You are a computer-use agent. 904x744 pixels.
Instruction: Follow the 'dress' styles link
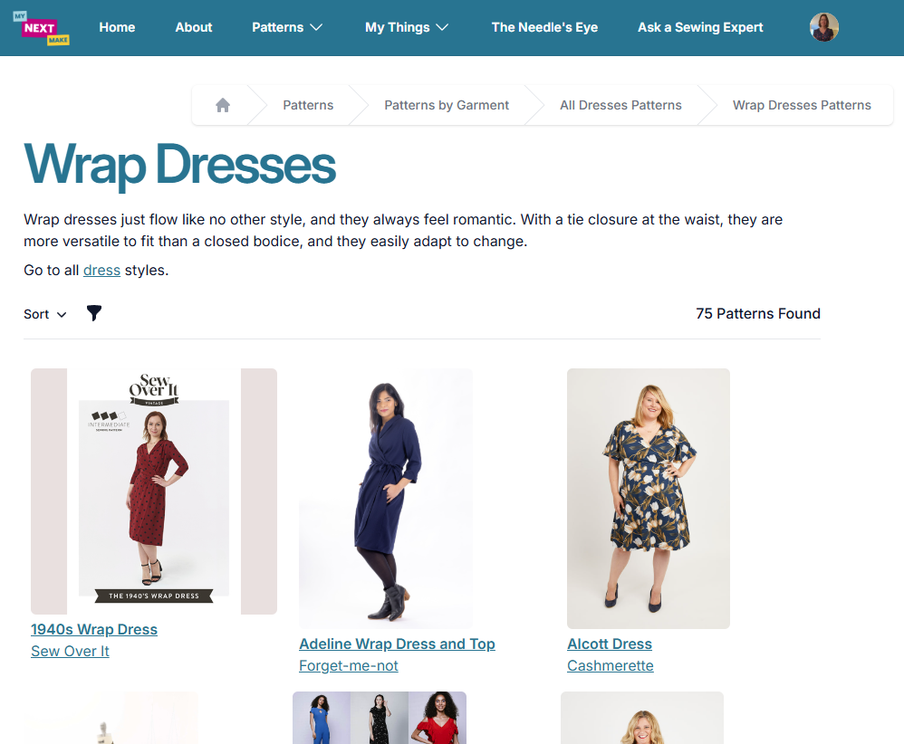(x=101, y=271)
